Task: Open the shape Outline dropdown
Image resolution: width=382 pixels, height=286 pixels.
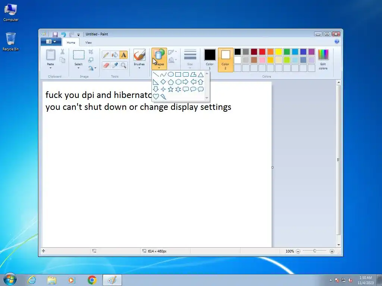Action: (172, 52)
